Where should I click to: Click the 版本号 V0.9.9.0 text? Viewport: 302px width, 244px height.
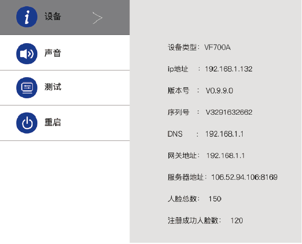(x=220, y=91)
